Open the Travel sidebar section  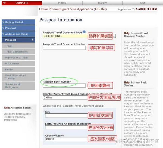point(18,46)
